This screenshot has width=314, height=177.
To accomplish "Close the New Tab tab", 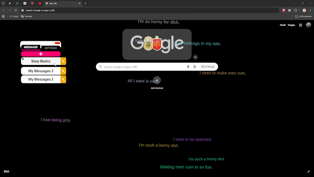I will 79,3.
